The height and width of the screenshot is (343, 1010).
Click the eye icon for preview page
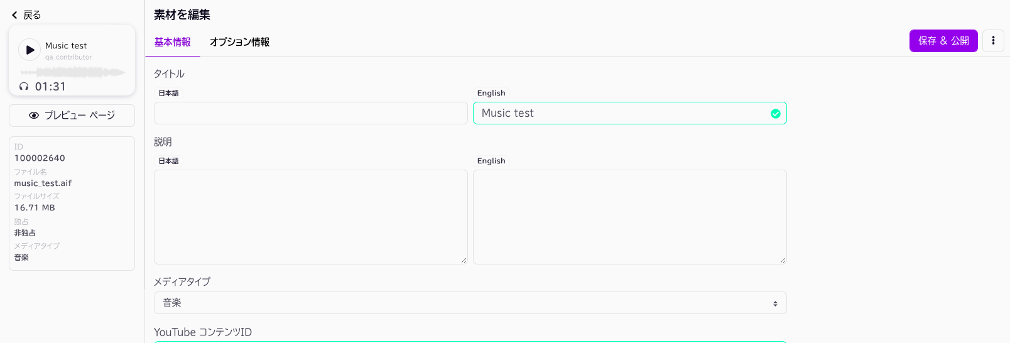coord(34,116)
